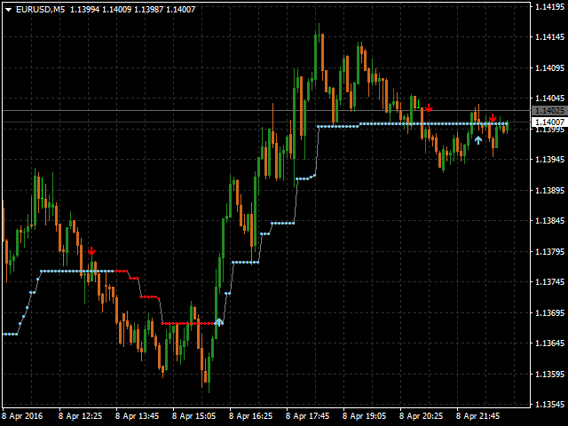Click the 8 Apr 17:45 time label
Image resolution: width=568 pixels, height=426 pixels.
point(308,416)
